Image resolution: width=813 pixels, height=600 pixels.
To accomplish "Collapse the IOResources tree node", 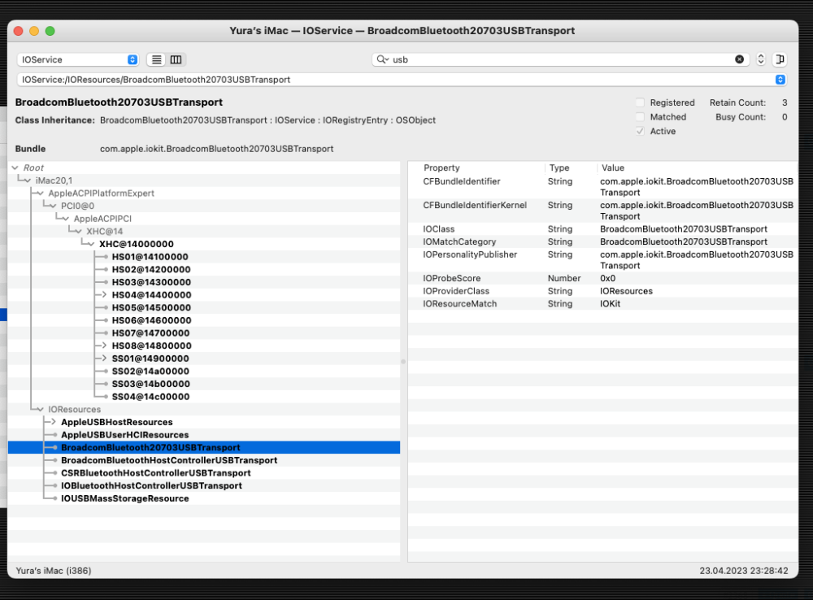I will point(40,409).
